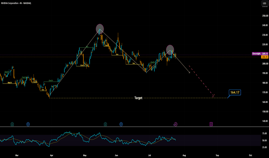Click the 230.00 price axis label
The width and height of the screenshot is (269, 158).
(265, 35)
